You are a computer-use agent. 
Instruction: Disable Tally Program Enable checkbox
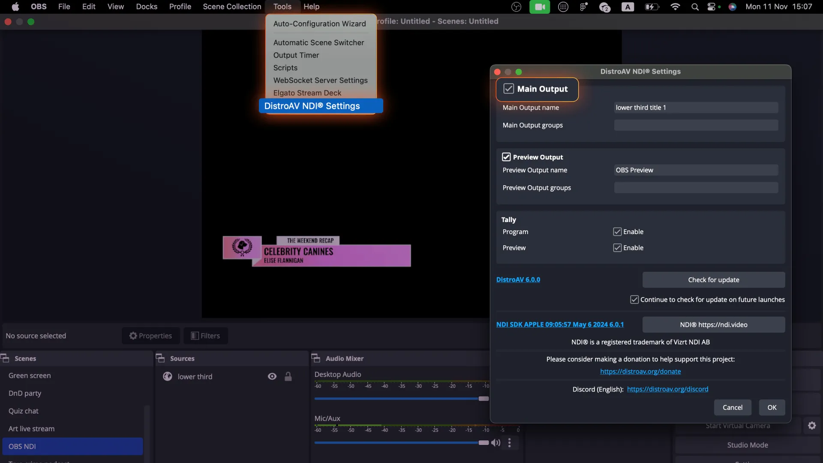click(617, 231)
